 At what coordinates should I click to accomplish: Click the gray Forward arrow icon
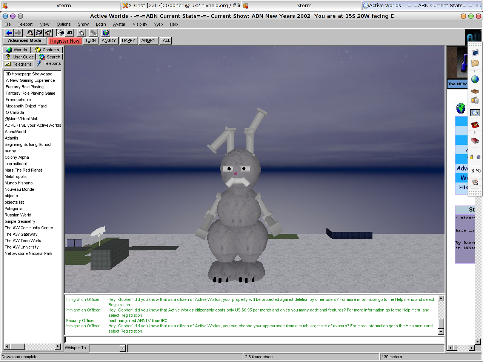click(x=18, y=33)
